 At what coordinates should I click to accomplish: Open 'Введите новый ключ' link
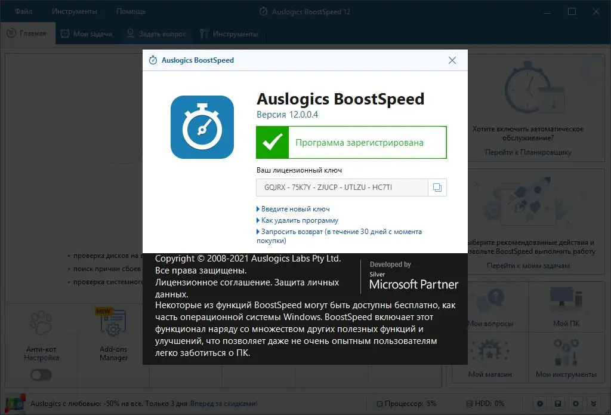pyautogui.click(x=295, y=209)
